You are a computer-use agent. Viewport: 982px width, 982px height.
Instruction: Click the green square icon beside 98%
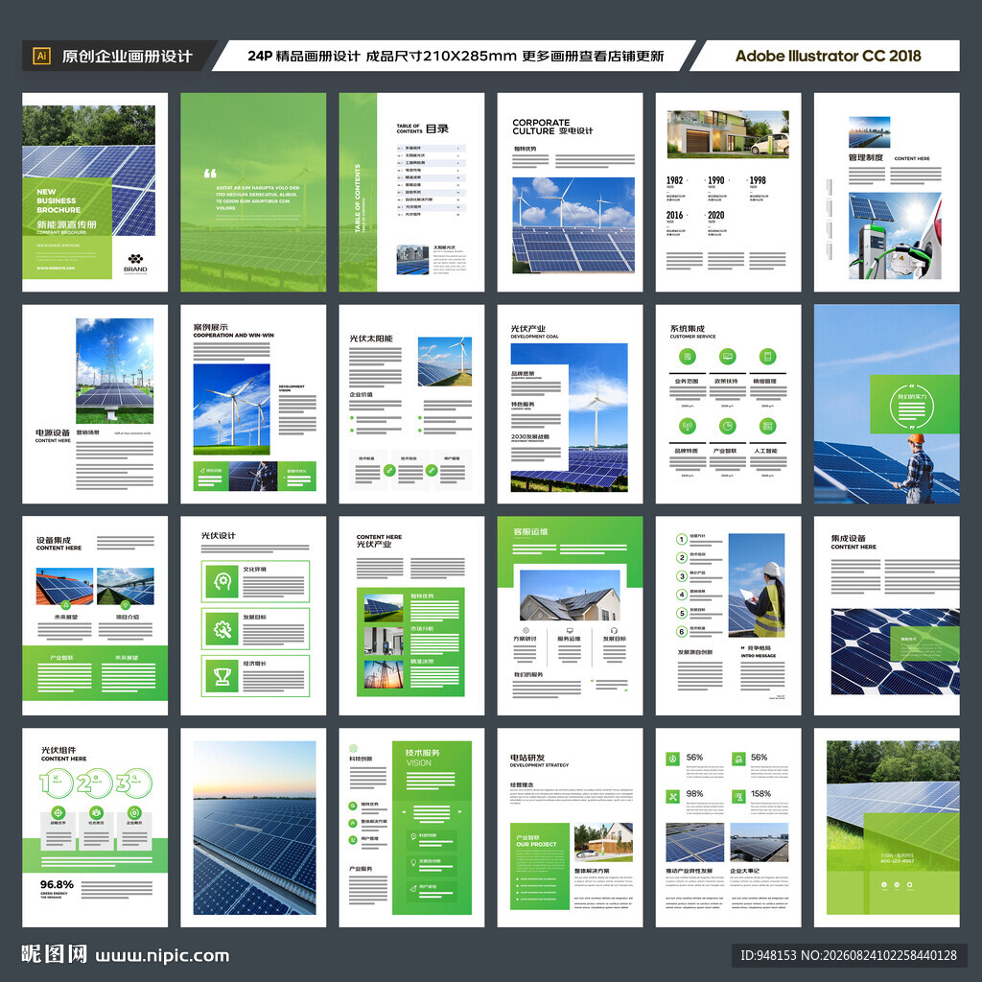pos(672,797)
